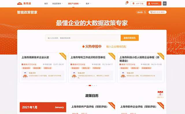Click 最高60万元补贴 text
Screen dimensions: 185x114
click(79, 64)
